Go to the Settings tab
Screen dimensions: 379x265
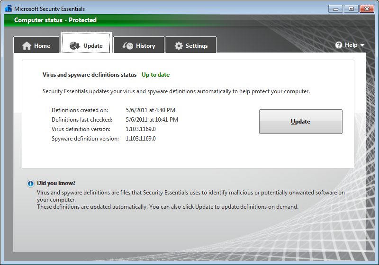point(197,46)
